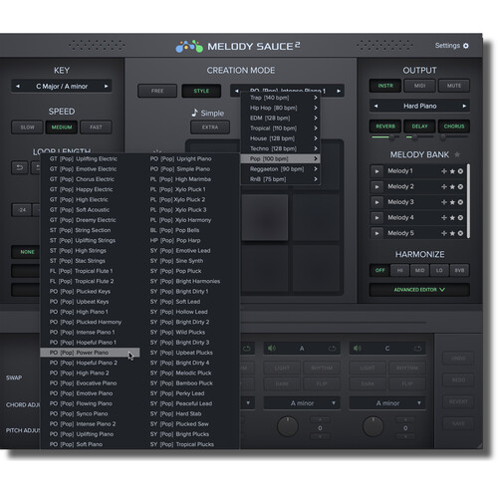
Task: Click the Melody Bank scrollbar
Action: click(x=468, y=200)
